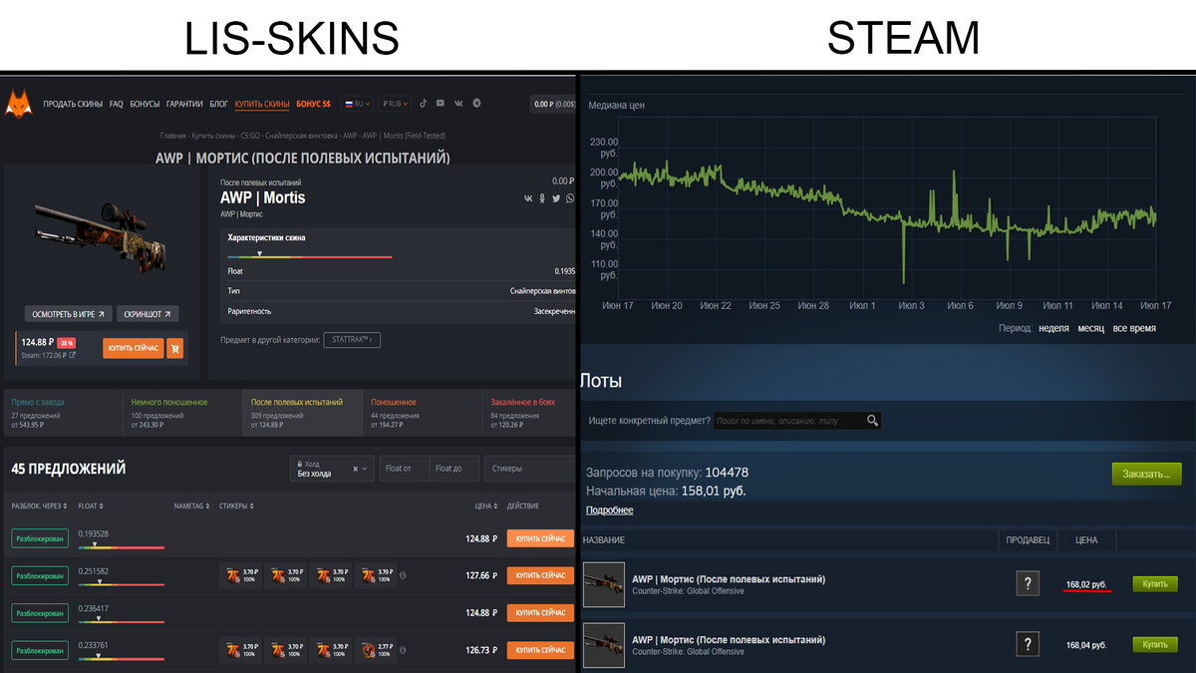This screenshot has height=673, width=1196.
Task: Click Осмотреть в игре button
Action: click(x=69, y=314)
